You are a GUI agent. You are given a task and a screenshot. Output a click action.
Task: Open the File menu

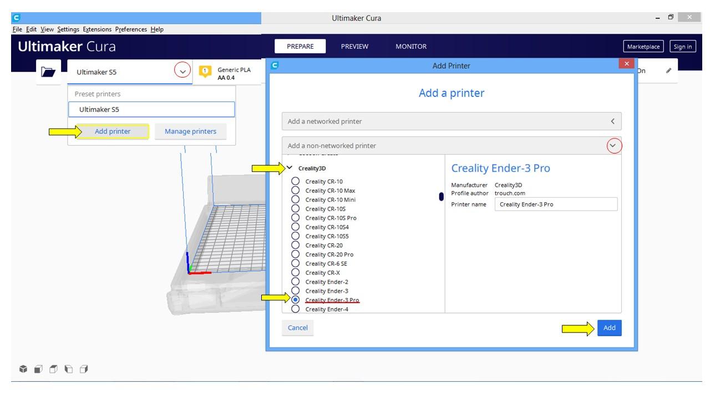[17, 29]
